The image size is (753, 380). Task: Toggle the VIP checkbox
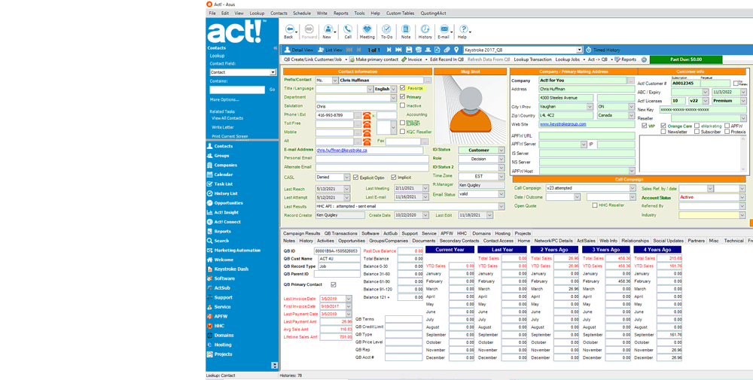pos(645,126)
